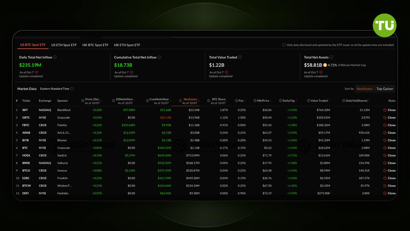Toggle sort arrows on Fee column
Screen dimensions: 410x231
tap(245, 101)
